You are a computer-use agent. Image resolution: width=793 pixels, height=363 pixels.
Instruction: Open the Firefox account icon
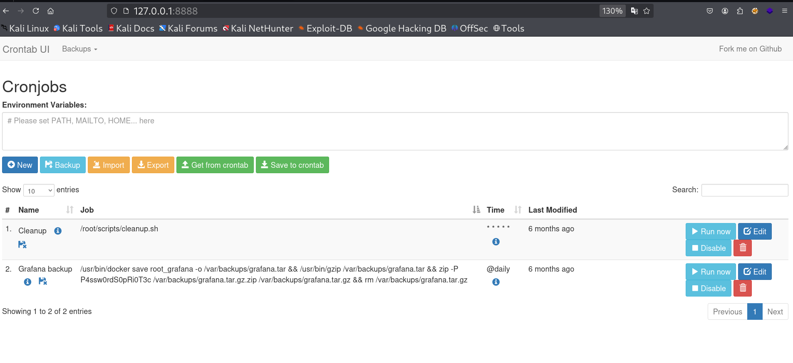725,11
